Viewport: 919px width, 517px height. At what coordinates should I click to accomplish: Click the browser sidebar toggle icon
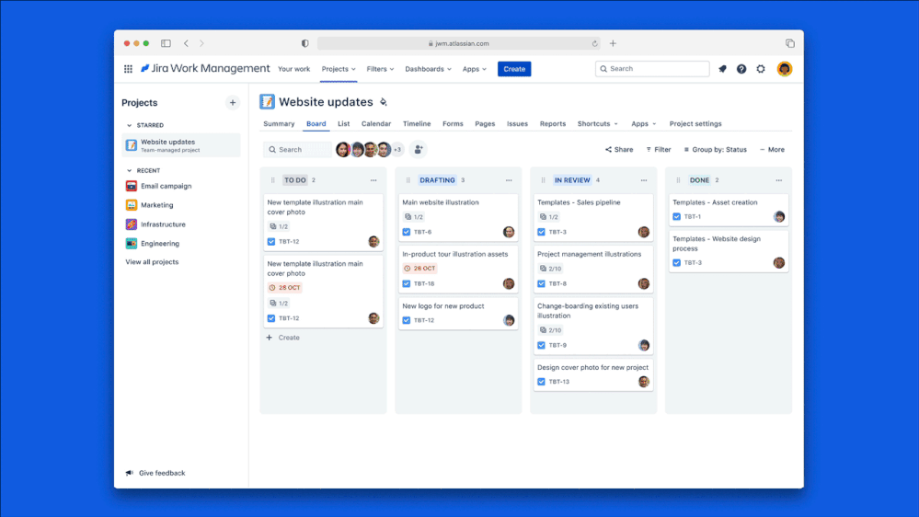click(x=166, y=43)
